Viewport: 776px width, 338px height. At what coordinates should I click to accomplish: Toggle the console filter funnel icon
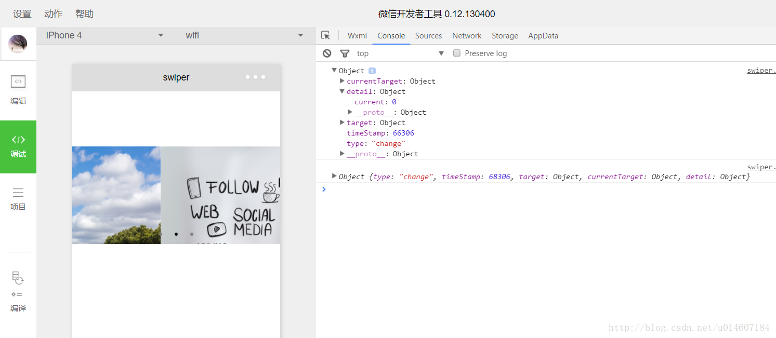(x=345, y=53)
